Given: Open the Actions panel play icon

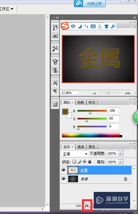Looking at the screenshot, I should tap(55, 36).
